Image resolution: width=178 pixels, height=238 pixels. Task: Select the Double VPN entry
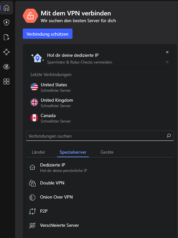(100, 183)
